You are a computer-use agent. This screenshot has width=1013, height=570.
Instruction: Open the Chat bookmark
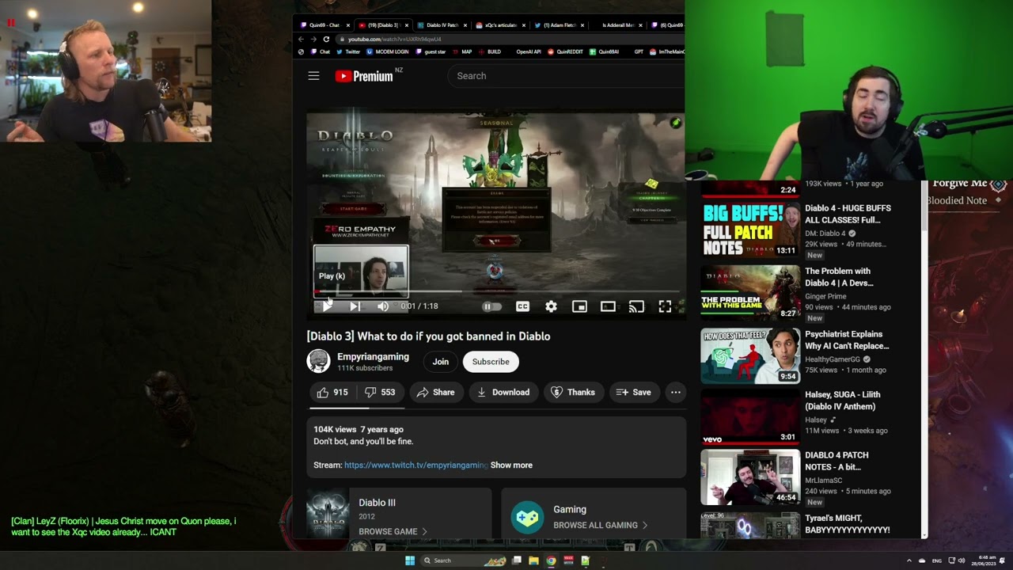click(321, 52)
